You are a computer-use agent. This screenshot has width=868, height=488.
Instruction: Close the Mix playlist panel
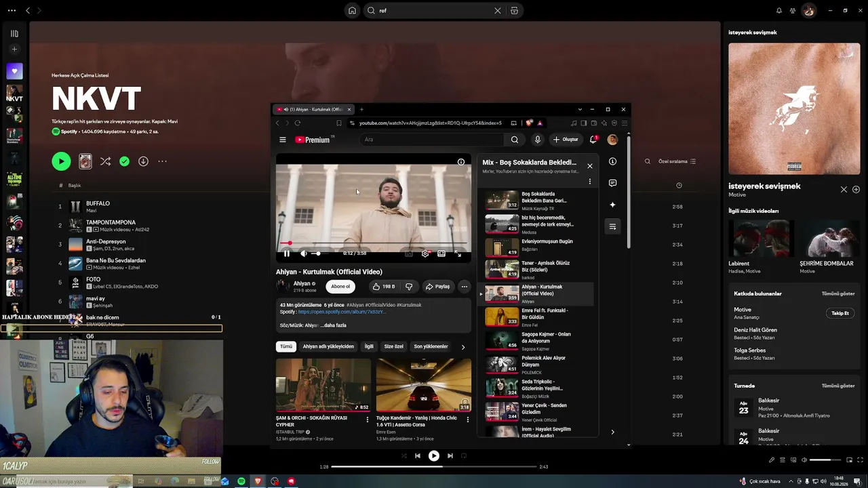590,166
